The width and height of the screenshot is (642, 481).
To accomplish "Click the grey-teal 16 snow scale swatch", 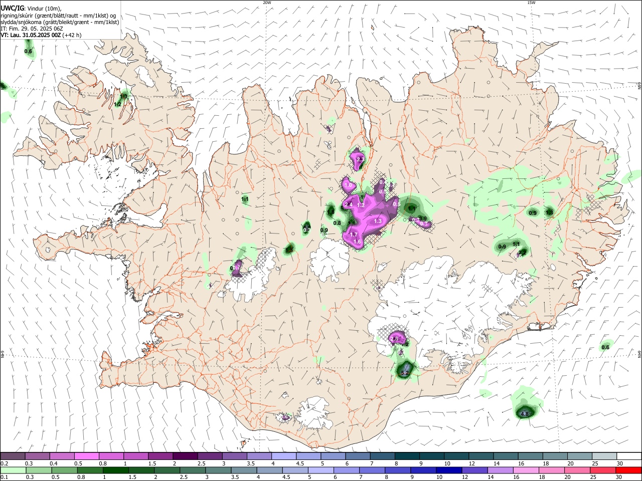I will point(530,456).
